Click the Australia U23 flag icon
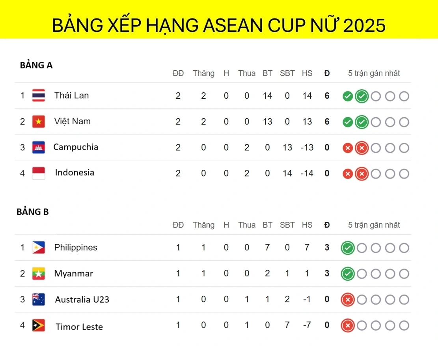 [39, 300]
